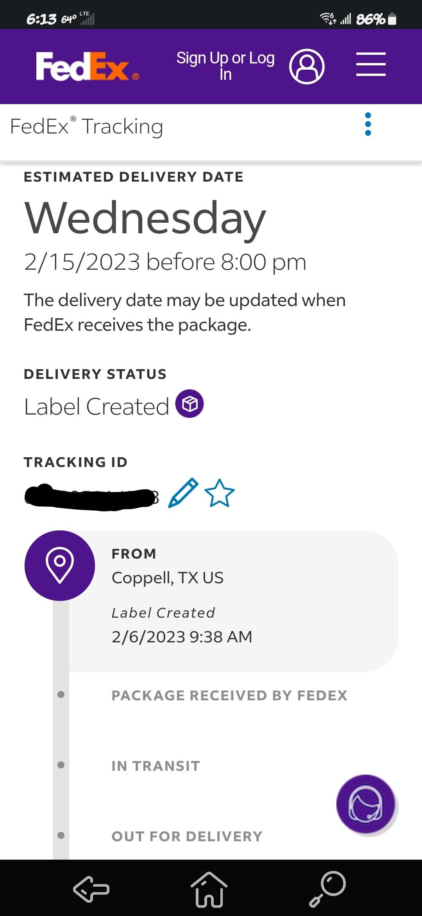Go to the home screen button
This screenshot has height=916, width=422.
[x=209, y=889]
